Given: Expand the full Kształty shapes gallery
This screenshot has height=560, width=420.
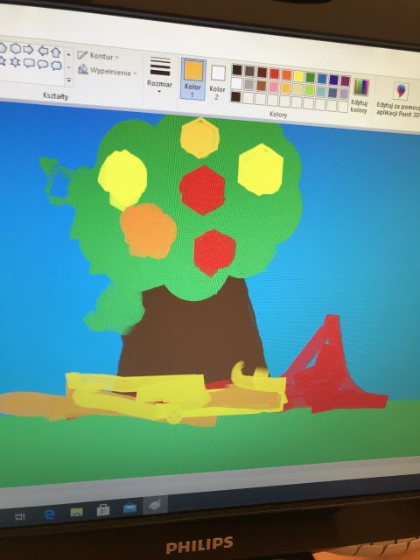Looking at the screenshot, I should point(68,80).
